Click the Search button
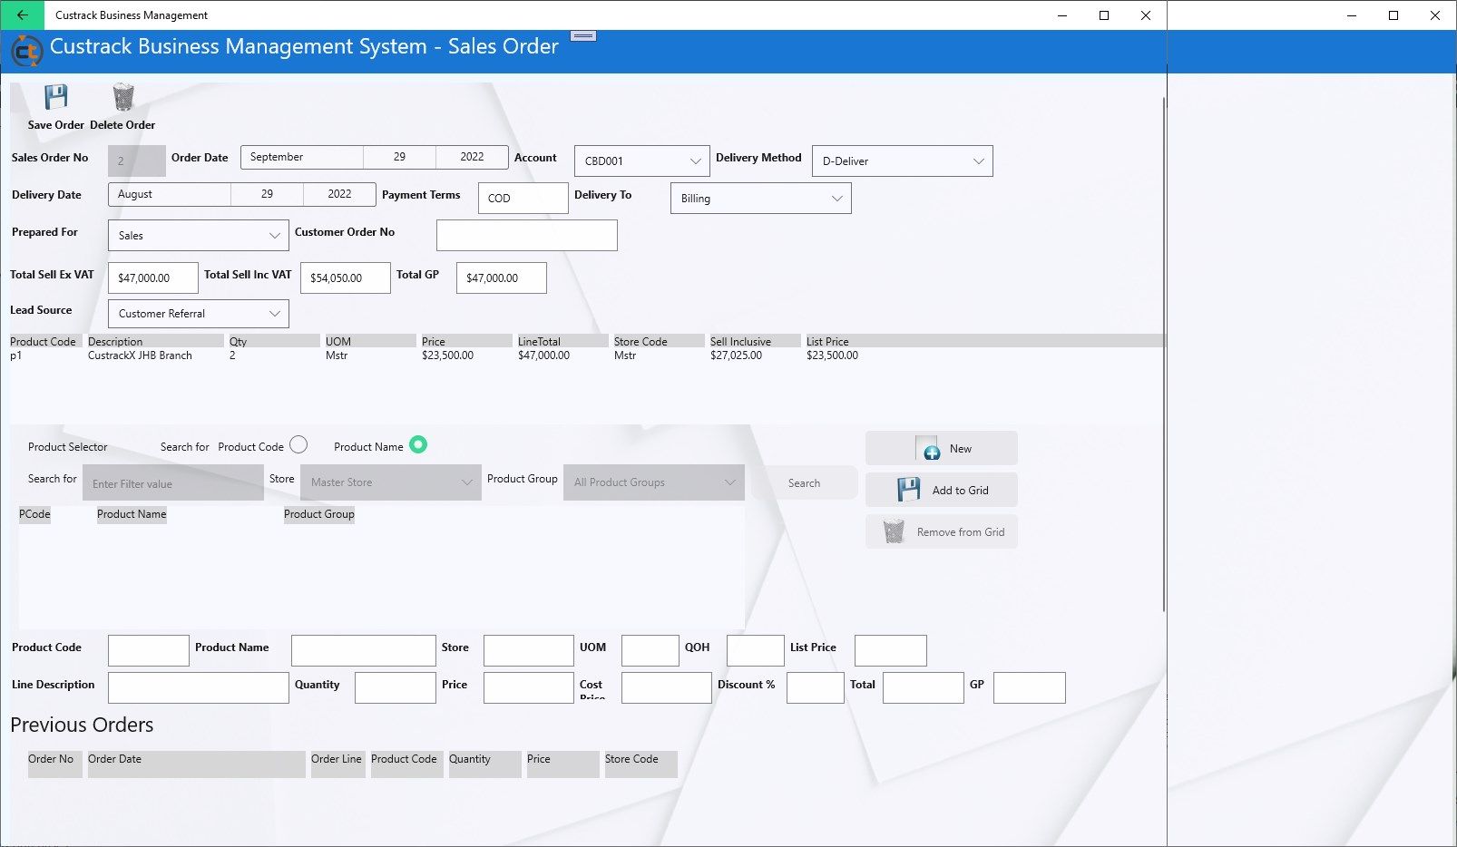Screen dimensions: 1457x847 tap(804, 482)
